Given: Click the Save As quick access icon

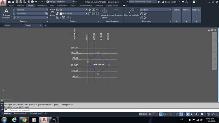Looking at the screenshot, I should tap(21, 2).
